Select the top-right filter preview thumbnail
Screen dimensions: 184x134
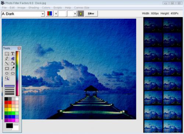172,25
